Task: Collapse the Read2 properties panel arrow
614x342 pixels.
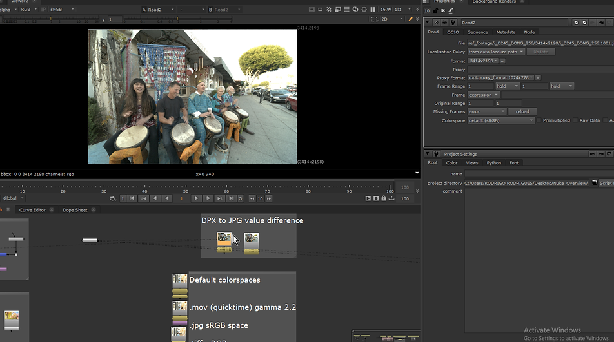Action: point(428,23)
